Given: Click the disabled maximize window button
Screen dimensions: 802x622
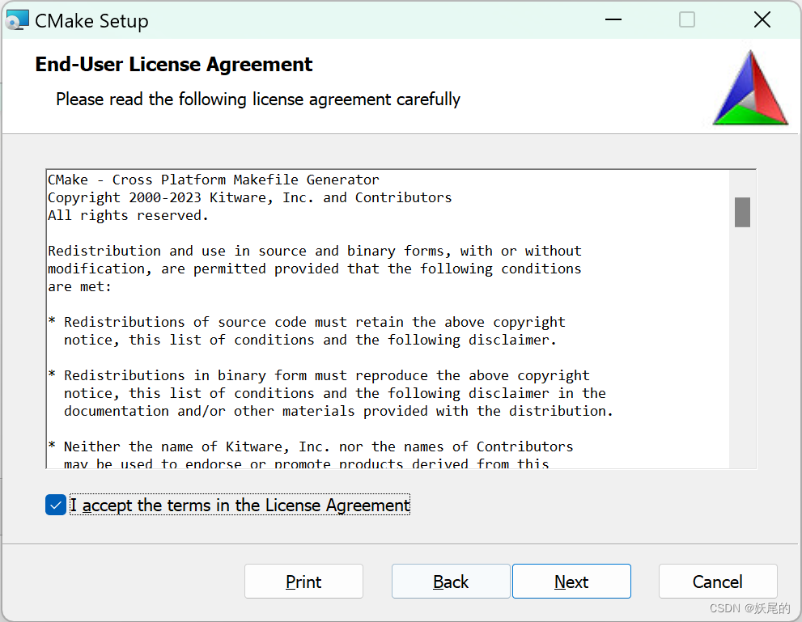Looking at the screenshot, I should [687, 20].
